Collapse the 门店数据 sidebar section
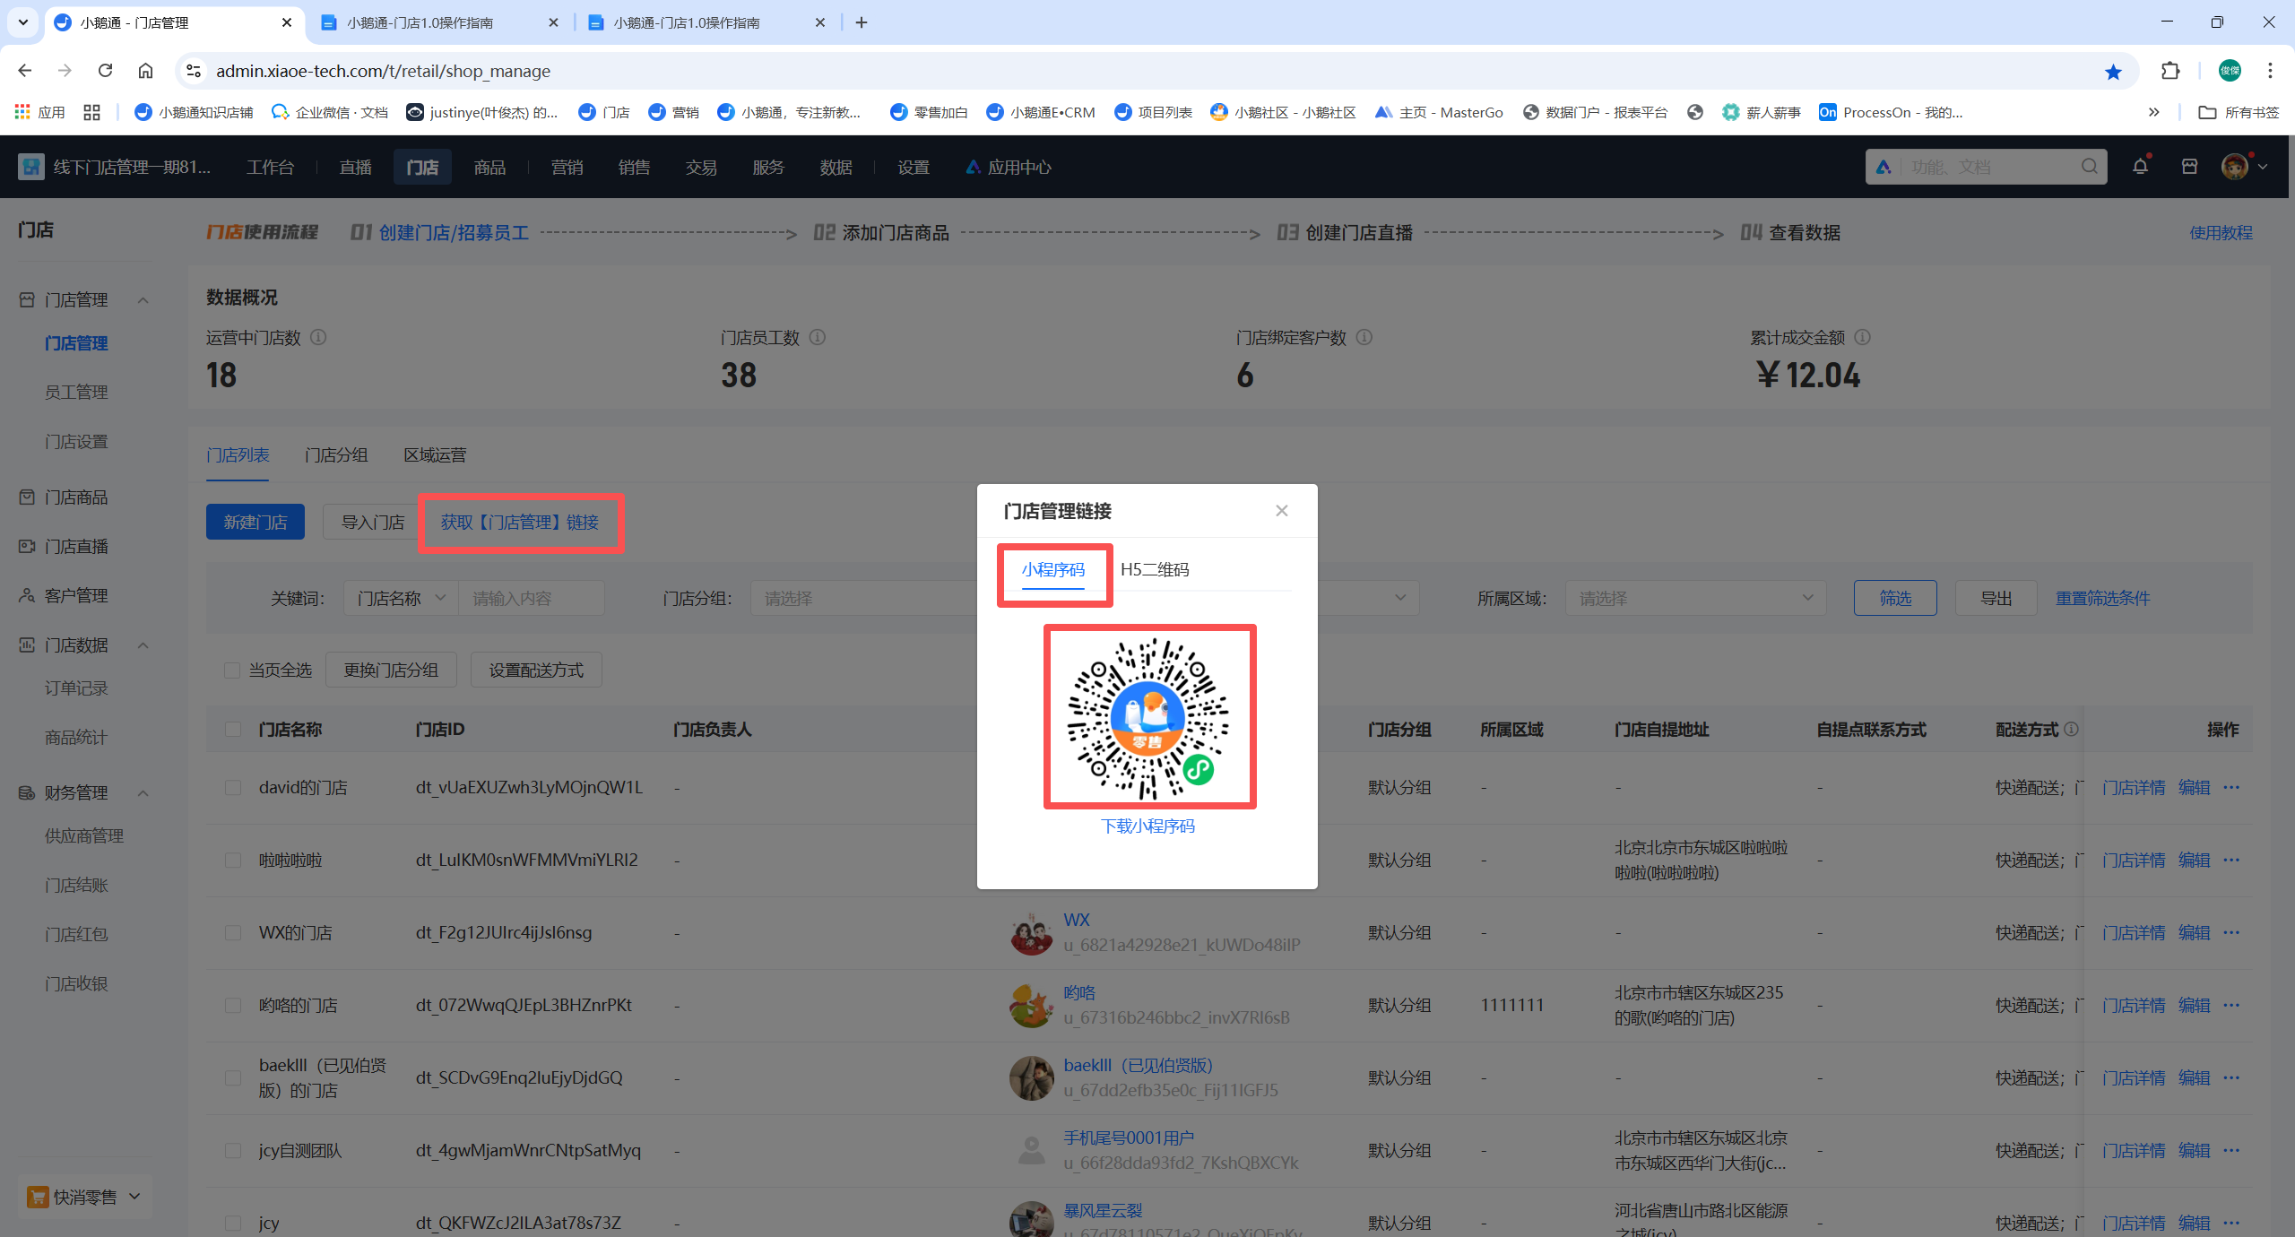This screenshot has width=2295, height=1237. pos(143,644)
